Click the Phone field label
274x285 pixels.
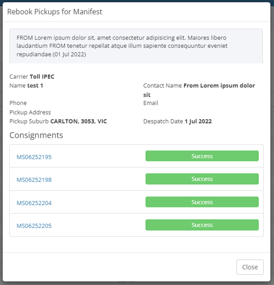point(18,103)
